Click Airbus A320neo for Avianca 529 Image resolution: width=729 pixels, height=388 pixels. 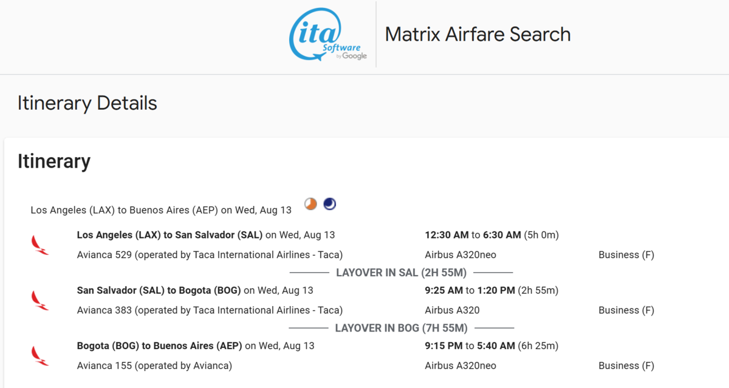[x=460, y=255]
